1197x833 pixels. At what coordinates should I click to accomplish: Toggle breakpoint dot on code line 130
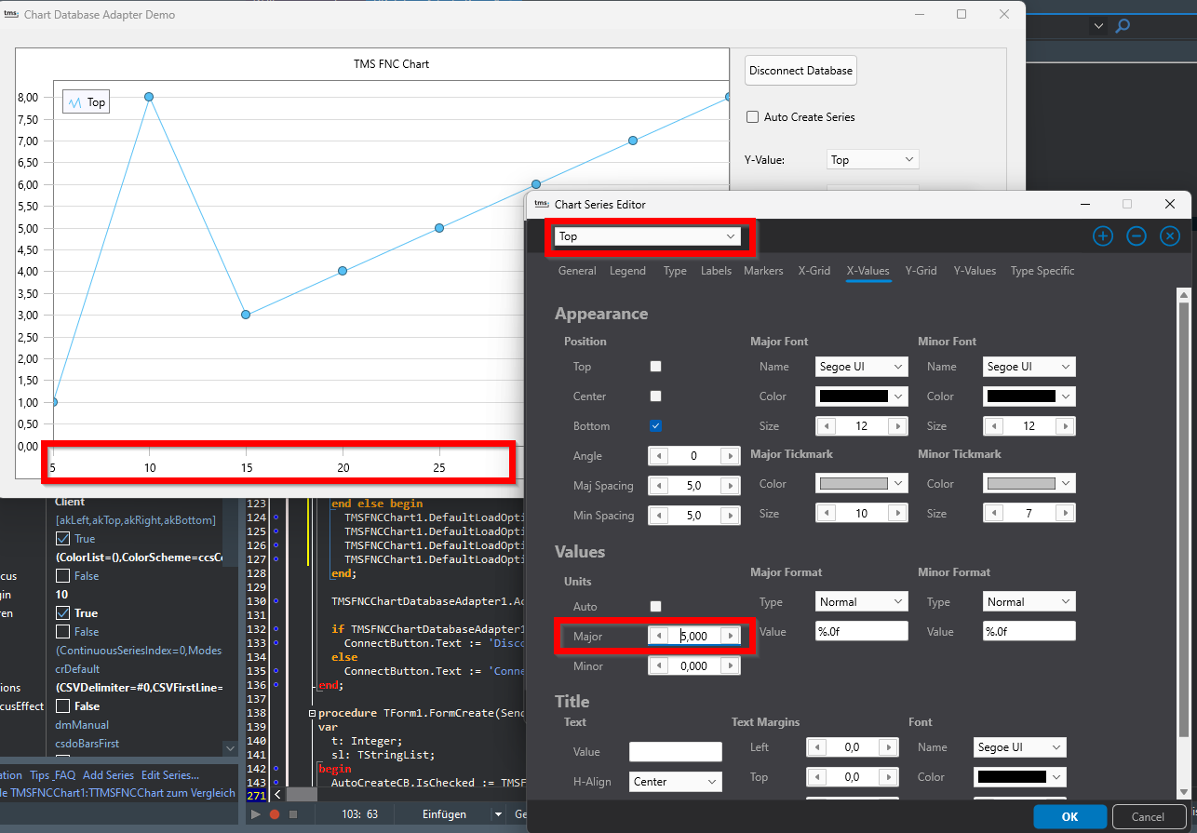click(276, 601)
